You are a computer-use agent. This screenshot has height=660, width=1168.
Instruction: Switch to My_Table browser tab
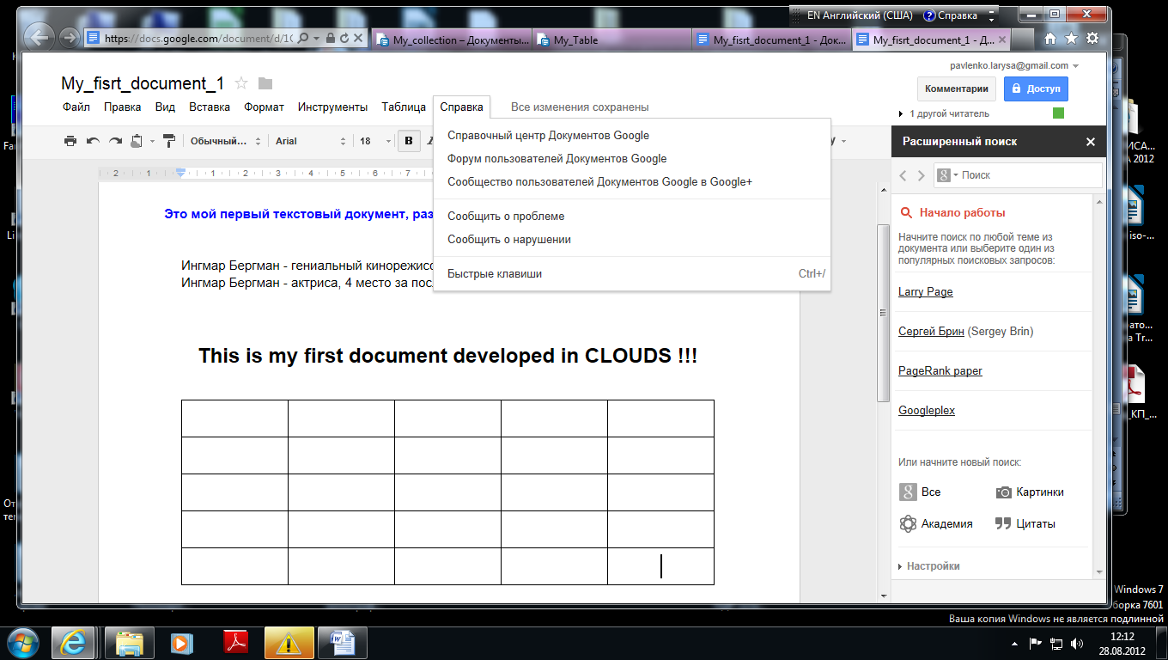point(612,40)
